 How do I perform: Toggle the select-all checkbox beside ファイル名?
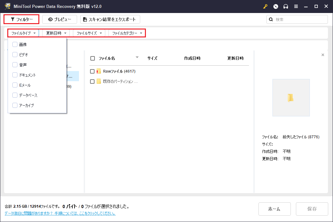pyautogui.click(x=93, y=58)
